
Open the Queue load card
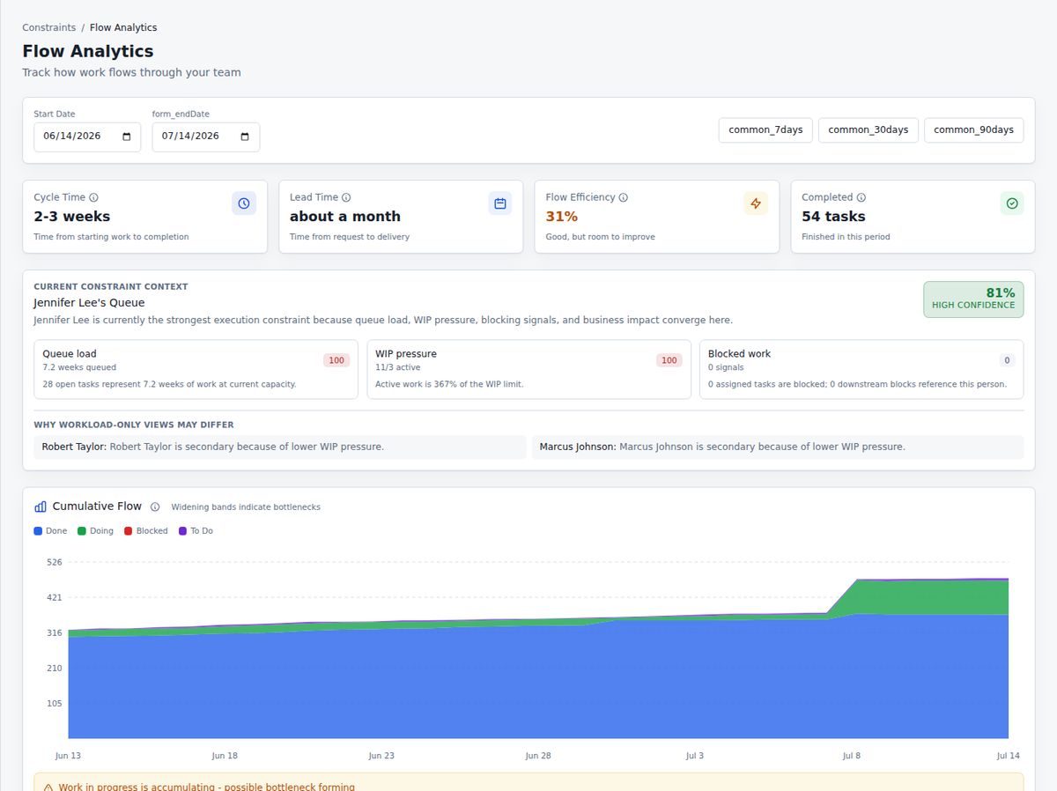click(x=196, y=369)
